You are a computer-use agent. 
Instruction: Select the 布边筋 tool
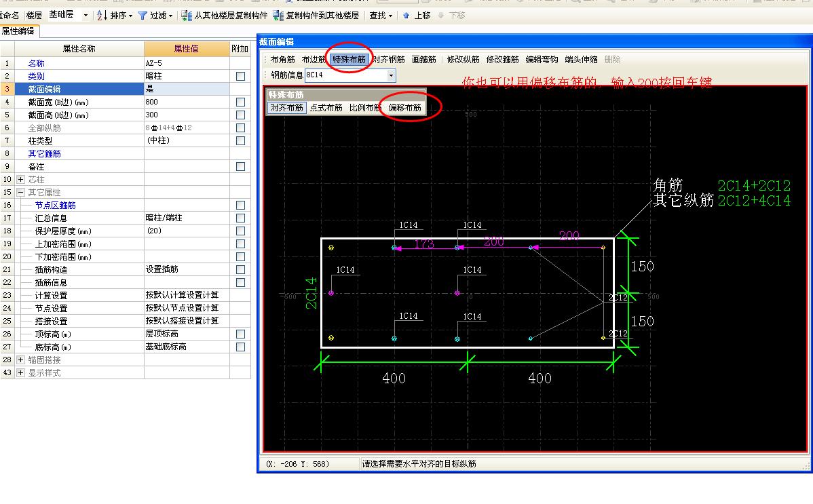coord(314,60)
